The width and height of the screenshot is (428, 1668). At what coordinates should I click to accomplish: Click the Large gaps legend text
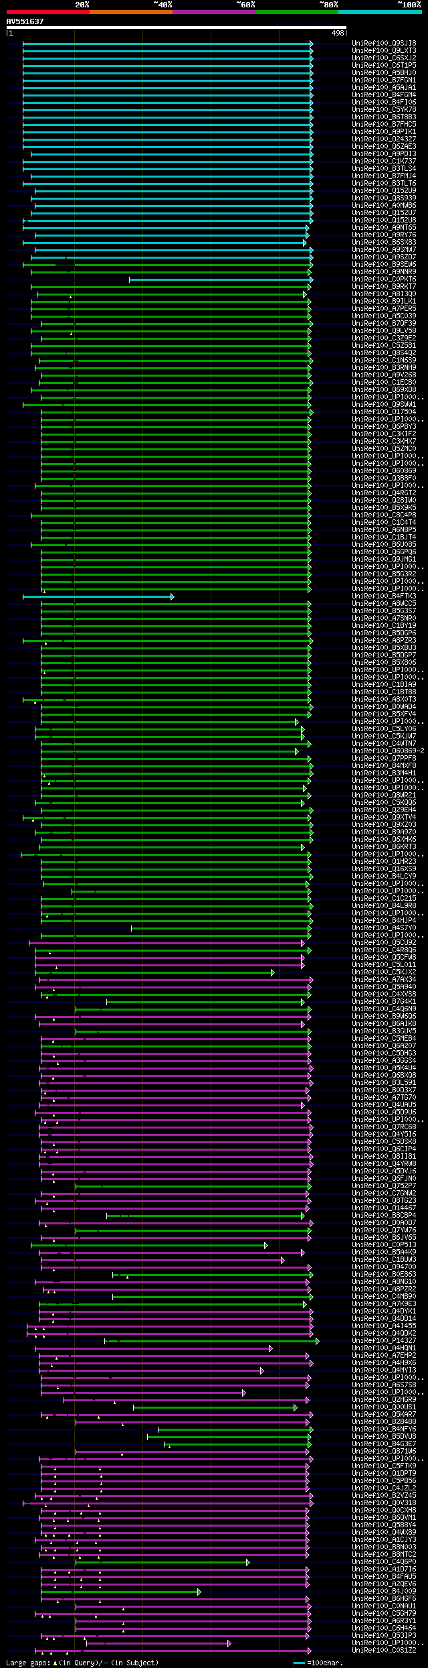(82, 1663)
